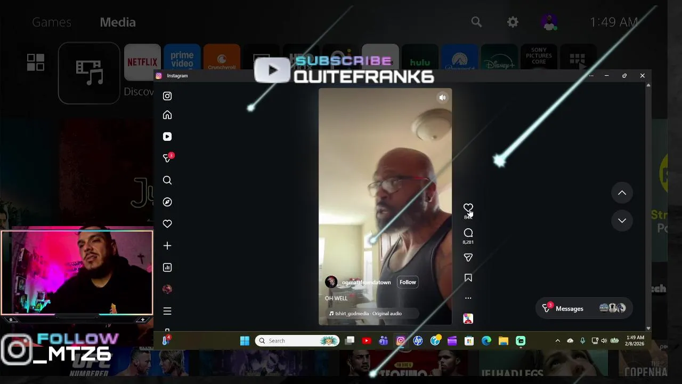
Task: Open the reel's comments bubble
Action: tap(468, 233)
